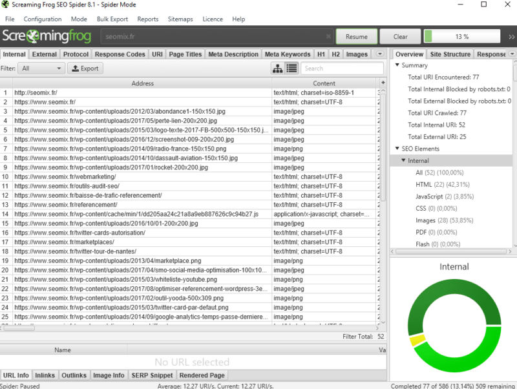Click the Search input field
The height and width of the screenshot is (389, 517).
[x=343, y=68]
